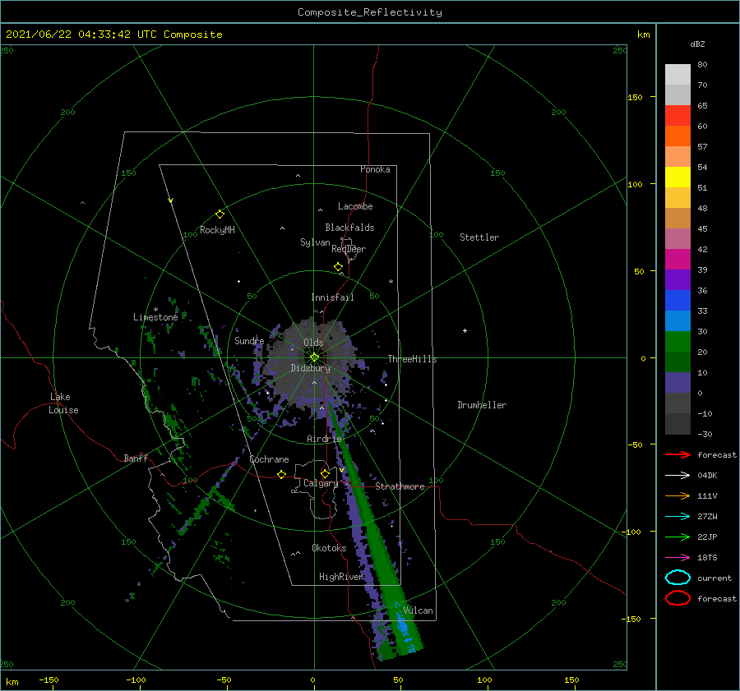This screenshot has height=691, width=740.
Task: Click the Ponoka city label
Action: click(375, 169)
